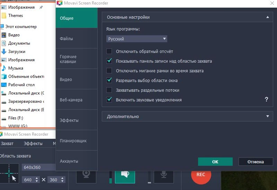The width and height of the screenshot is (277, 190).
Task: Open the Themes folder in Explorer
Action: (x=16, y=16)
